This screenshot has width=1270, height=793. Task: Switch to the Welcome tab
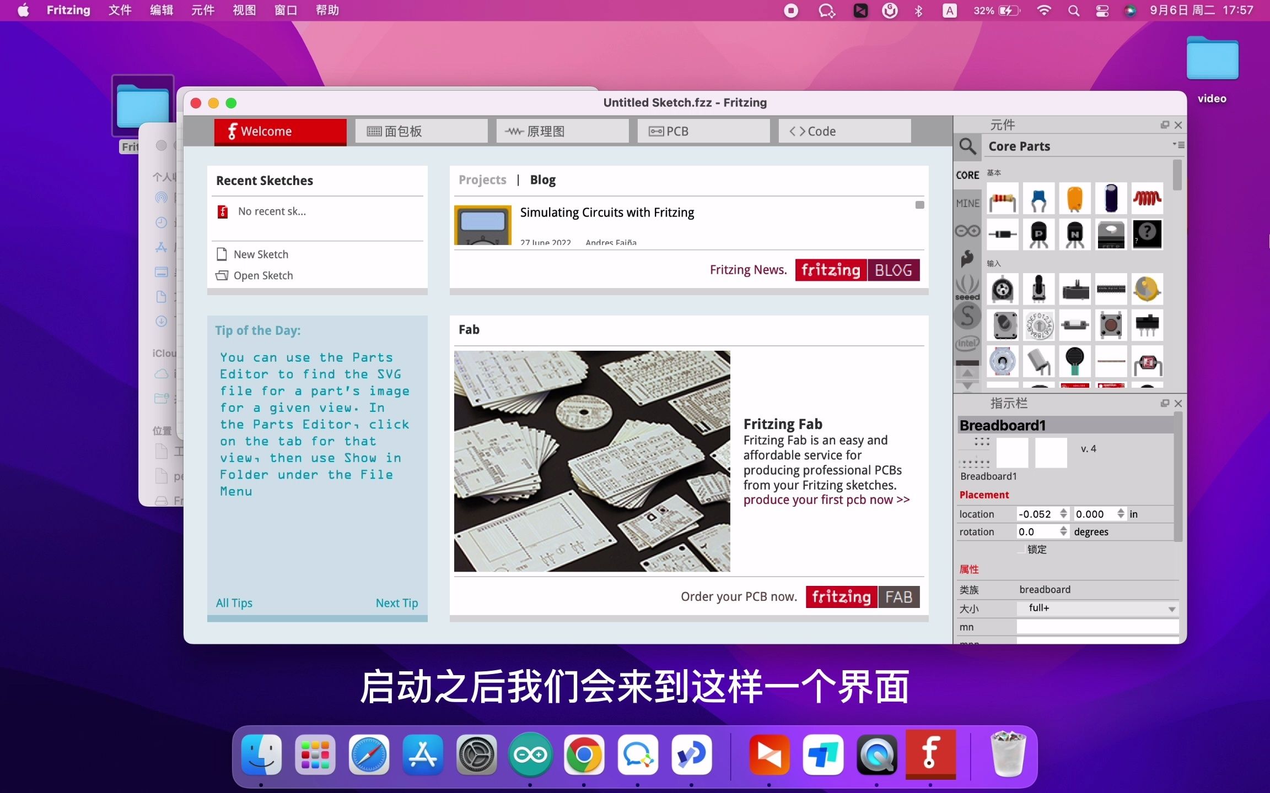coord(281,132)
